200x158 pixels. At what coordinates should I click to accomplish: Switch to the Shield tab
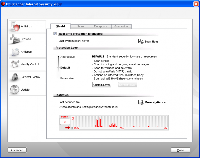pyautogui.click(x=60, y=26)
